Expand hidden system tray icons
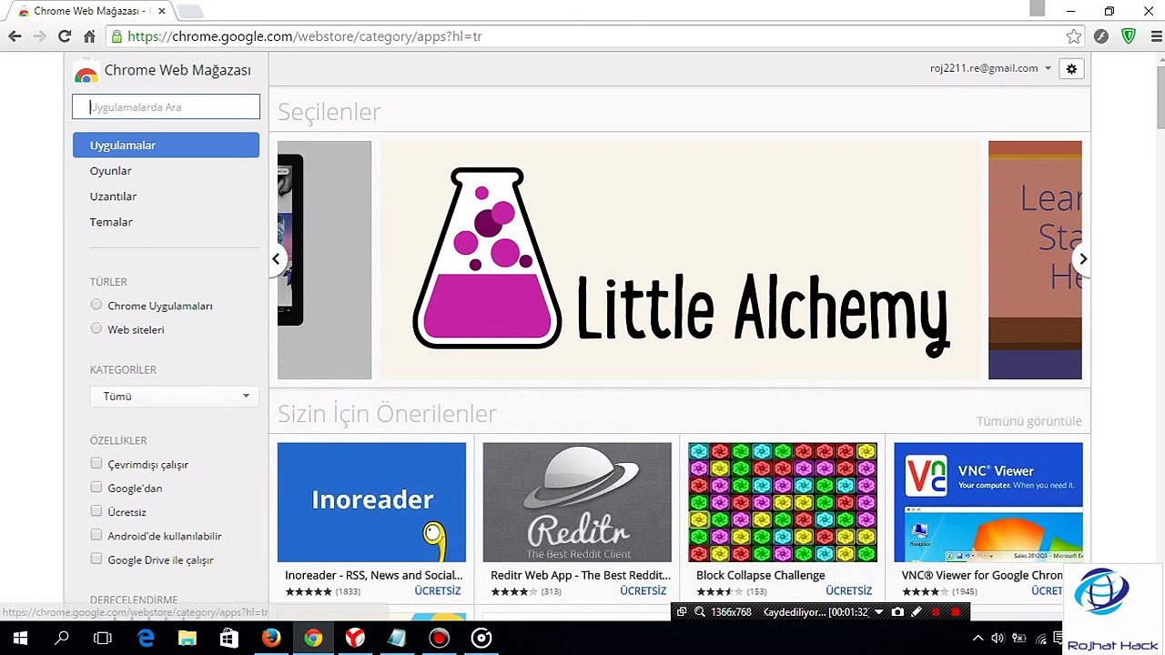Image resolution: width=1165 pixels, height=655 pixels. click(978, 639)
